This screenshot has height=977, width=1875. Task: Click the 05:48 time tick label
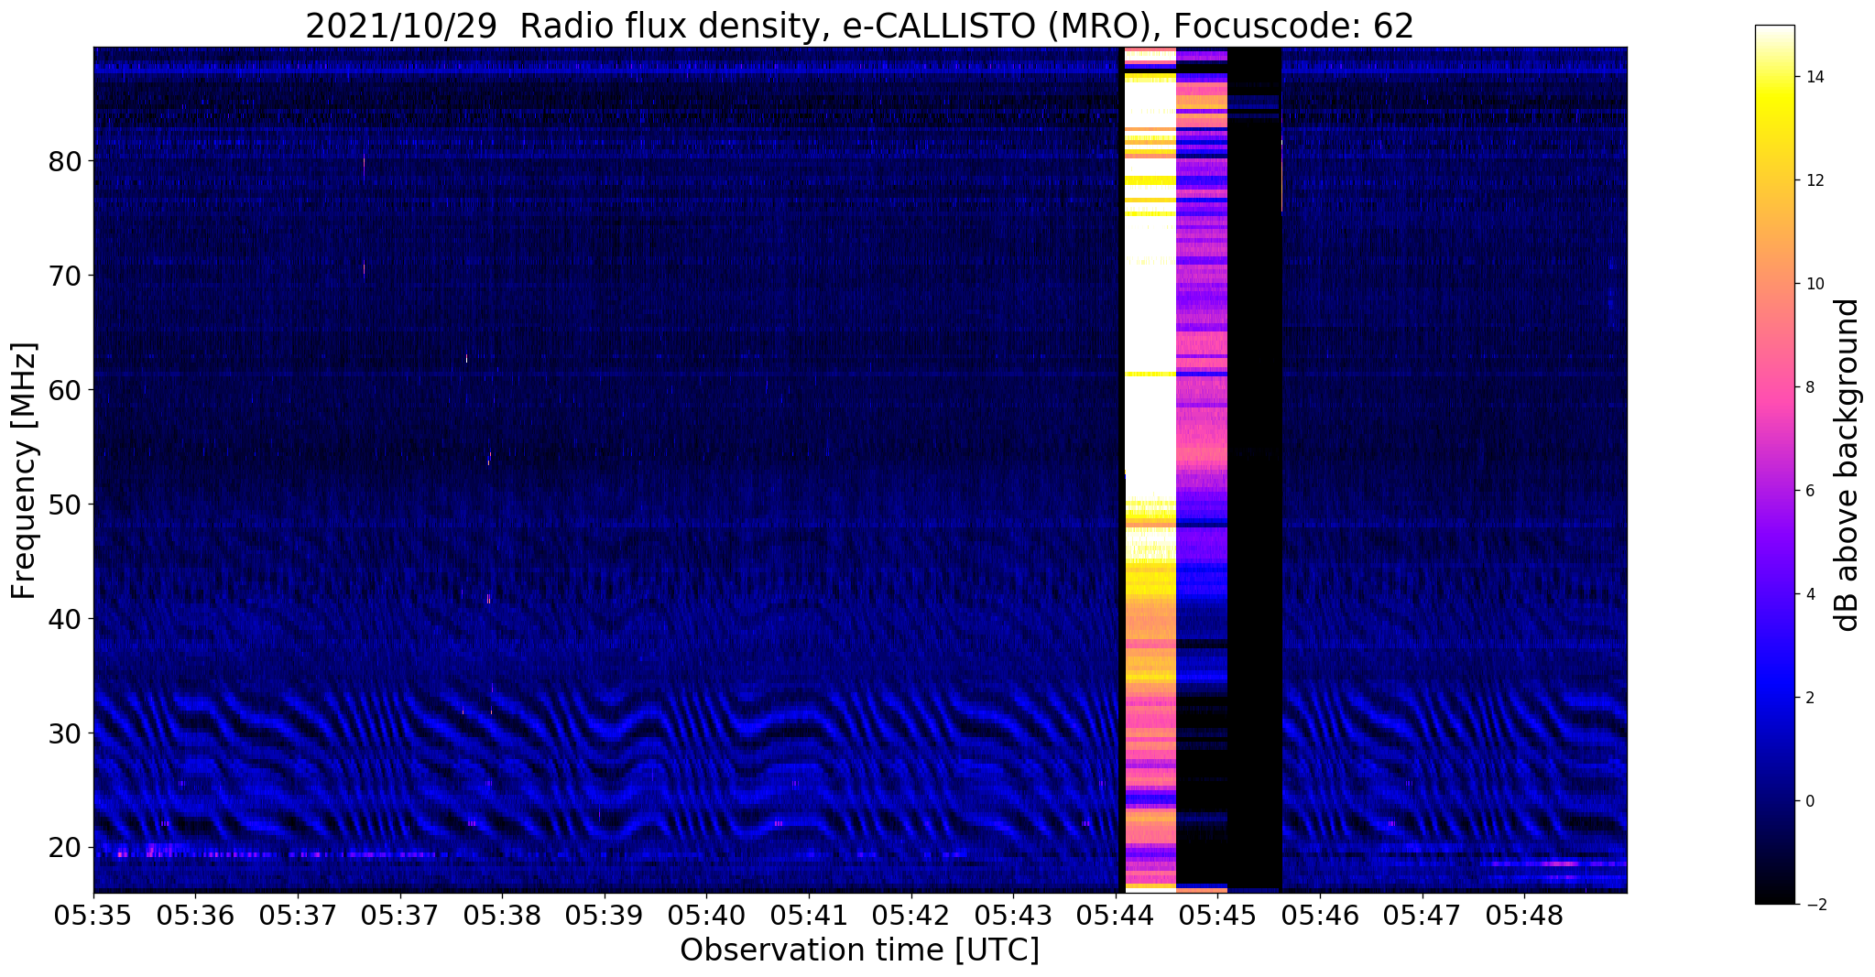1524,916
